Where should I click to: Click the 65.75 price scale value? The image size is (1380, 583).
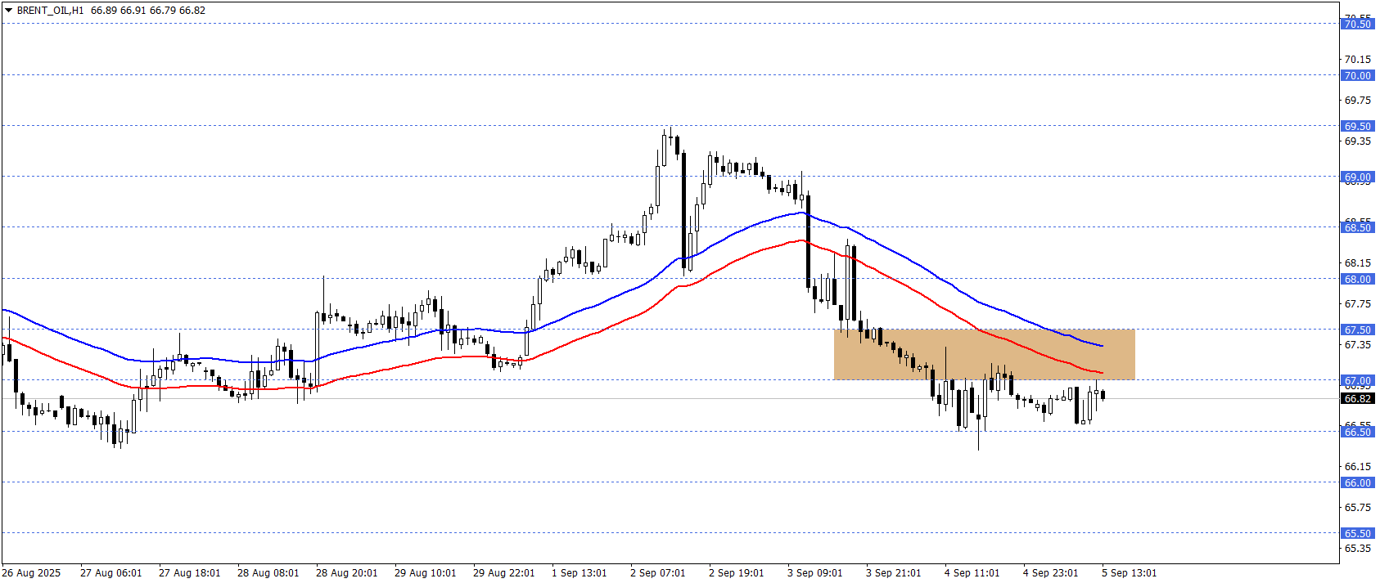pyautogui.click(x=1358, y=508)
